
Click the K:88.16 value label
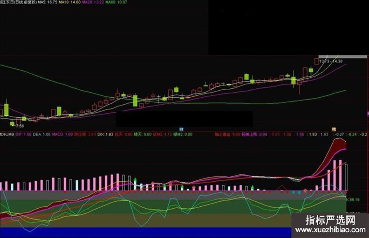click(353, 200)
